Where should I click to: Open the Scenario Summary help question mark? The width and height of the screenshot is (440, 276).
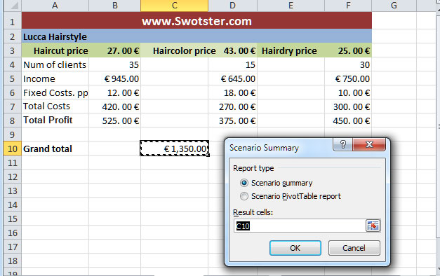[x=343, y=144]
